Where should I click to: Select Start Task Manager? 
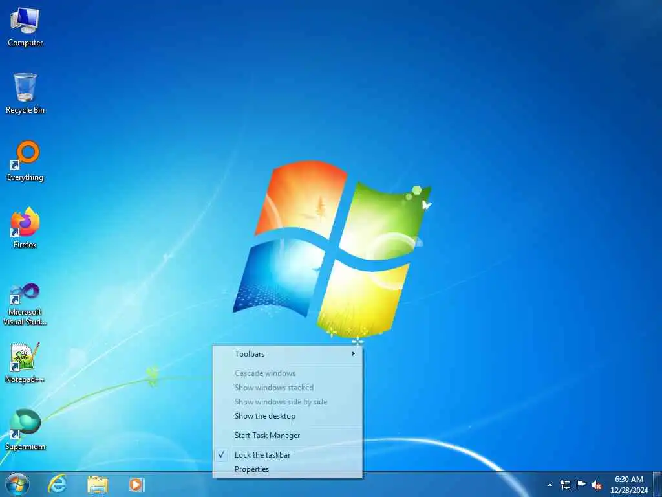[288, 436]
